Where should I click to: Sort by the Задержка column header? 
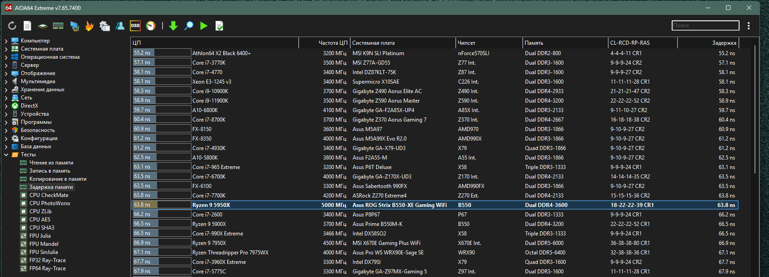point(708,43)
